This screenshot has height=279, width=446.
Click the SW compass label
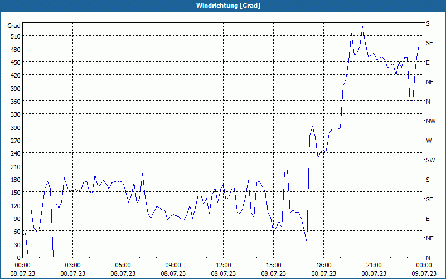click(430, 160)
